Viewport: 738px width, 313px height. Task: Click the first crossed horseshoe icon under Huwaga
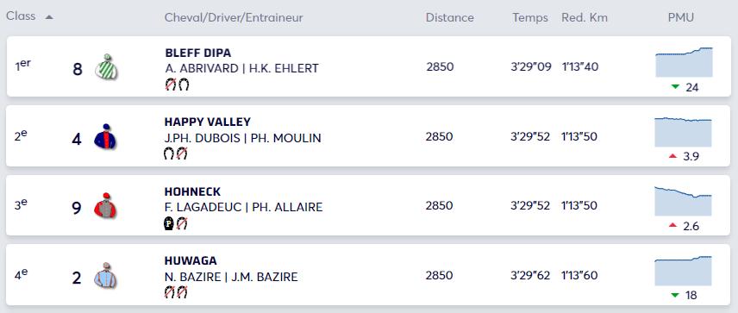(170, 293)
